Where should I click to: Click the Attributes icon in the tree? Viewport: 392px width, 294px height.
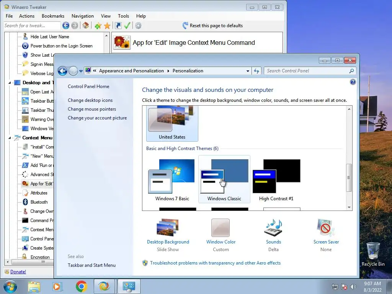25,193
